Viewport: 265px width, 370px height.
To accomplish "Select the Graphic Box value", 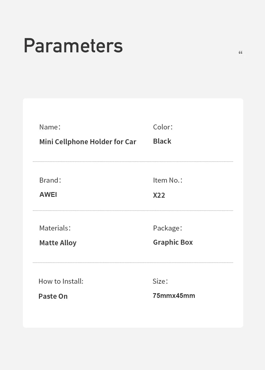I will [173, 242].
